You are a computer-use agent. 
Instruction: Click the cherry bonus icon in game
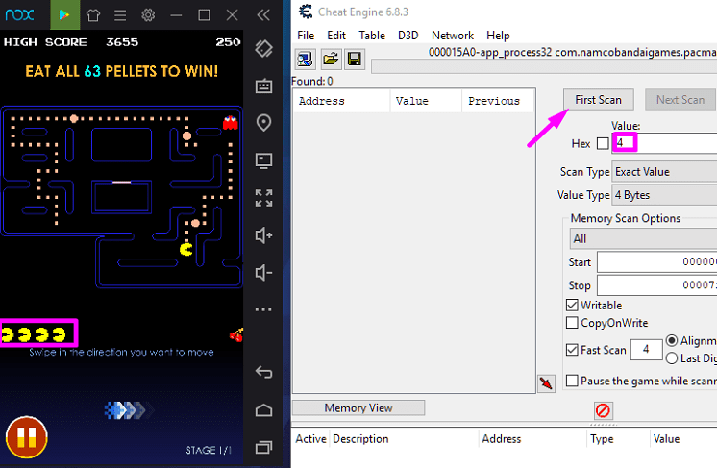[236, 335]
